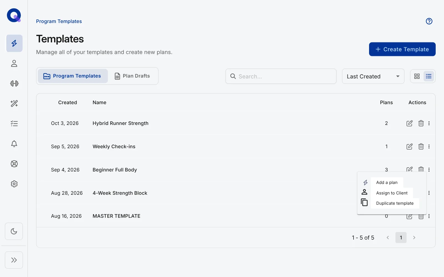Viewport: 444px width, 277px height.
Task: Open the notifications bell icon
Action: coord(14,144)
